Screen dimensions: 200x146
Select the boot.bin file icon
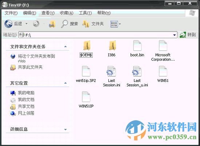(137, 45)
